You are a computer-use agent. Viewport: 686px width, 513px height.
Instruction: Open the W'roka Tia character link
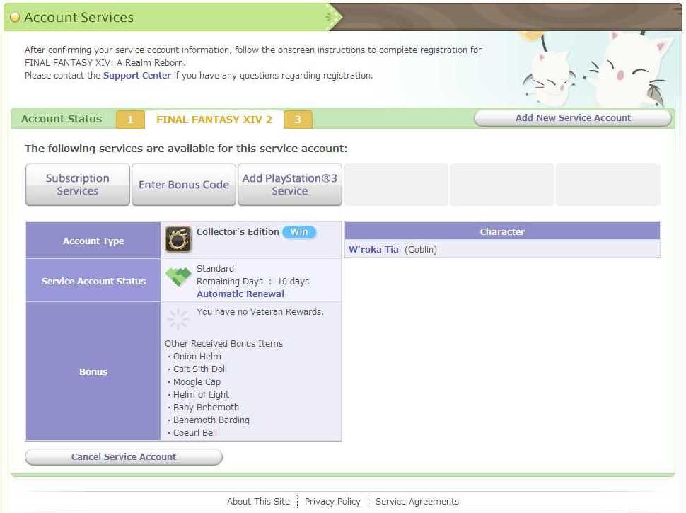(373, 250)
